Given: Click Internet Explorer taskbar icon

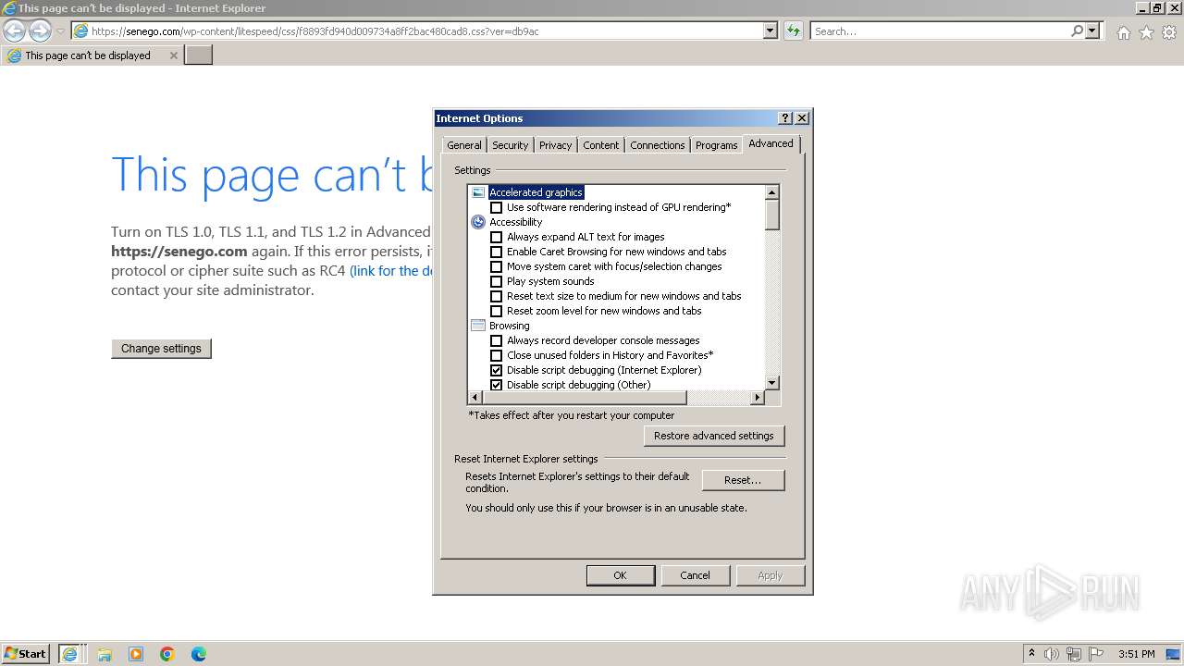Looking at the screenshot, I should tap(69, 653).
